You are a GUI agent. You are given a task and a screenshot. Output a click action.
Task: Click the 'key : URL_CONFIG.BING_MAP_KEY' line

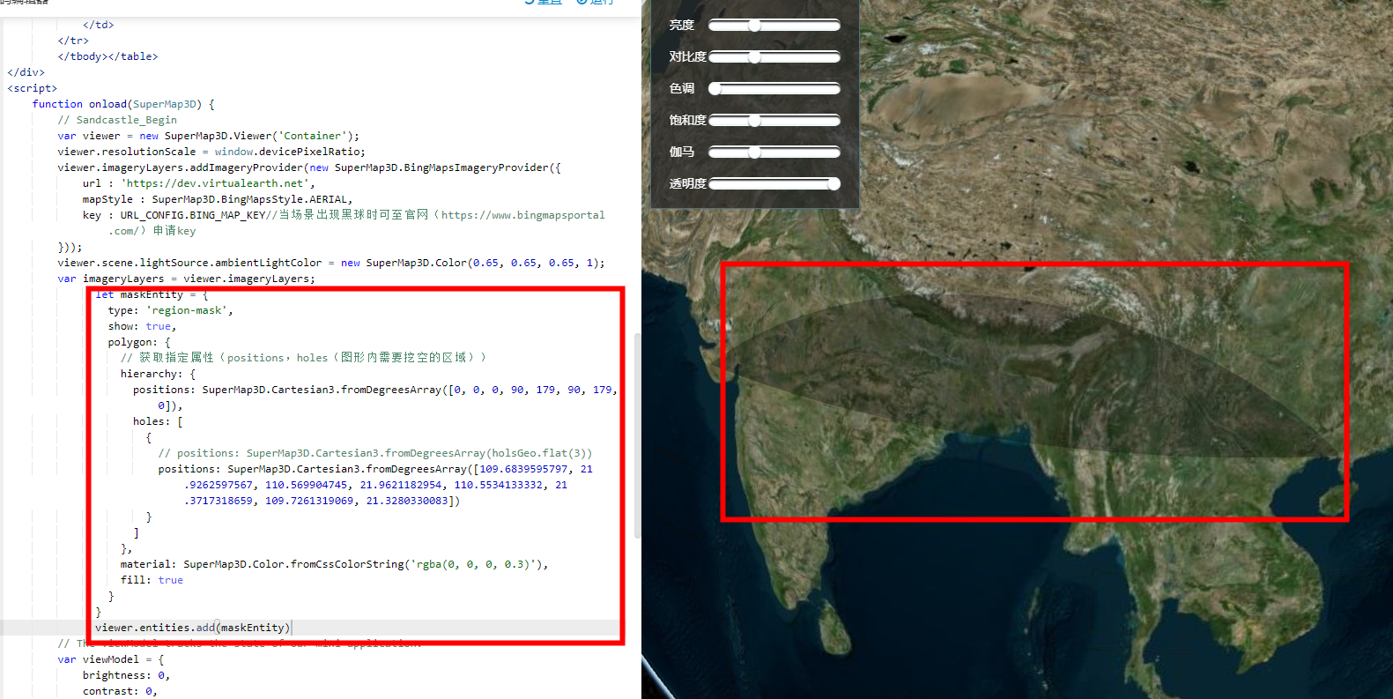pos(344,215)
